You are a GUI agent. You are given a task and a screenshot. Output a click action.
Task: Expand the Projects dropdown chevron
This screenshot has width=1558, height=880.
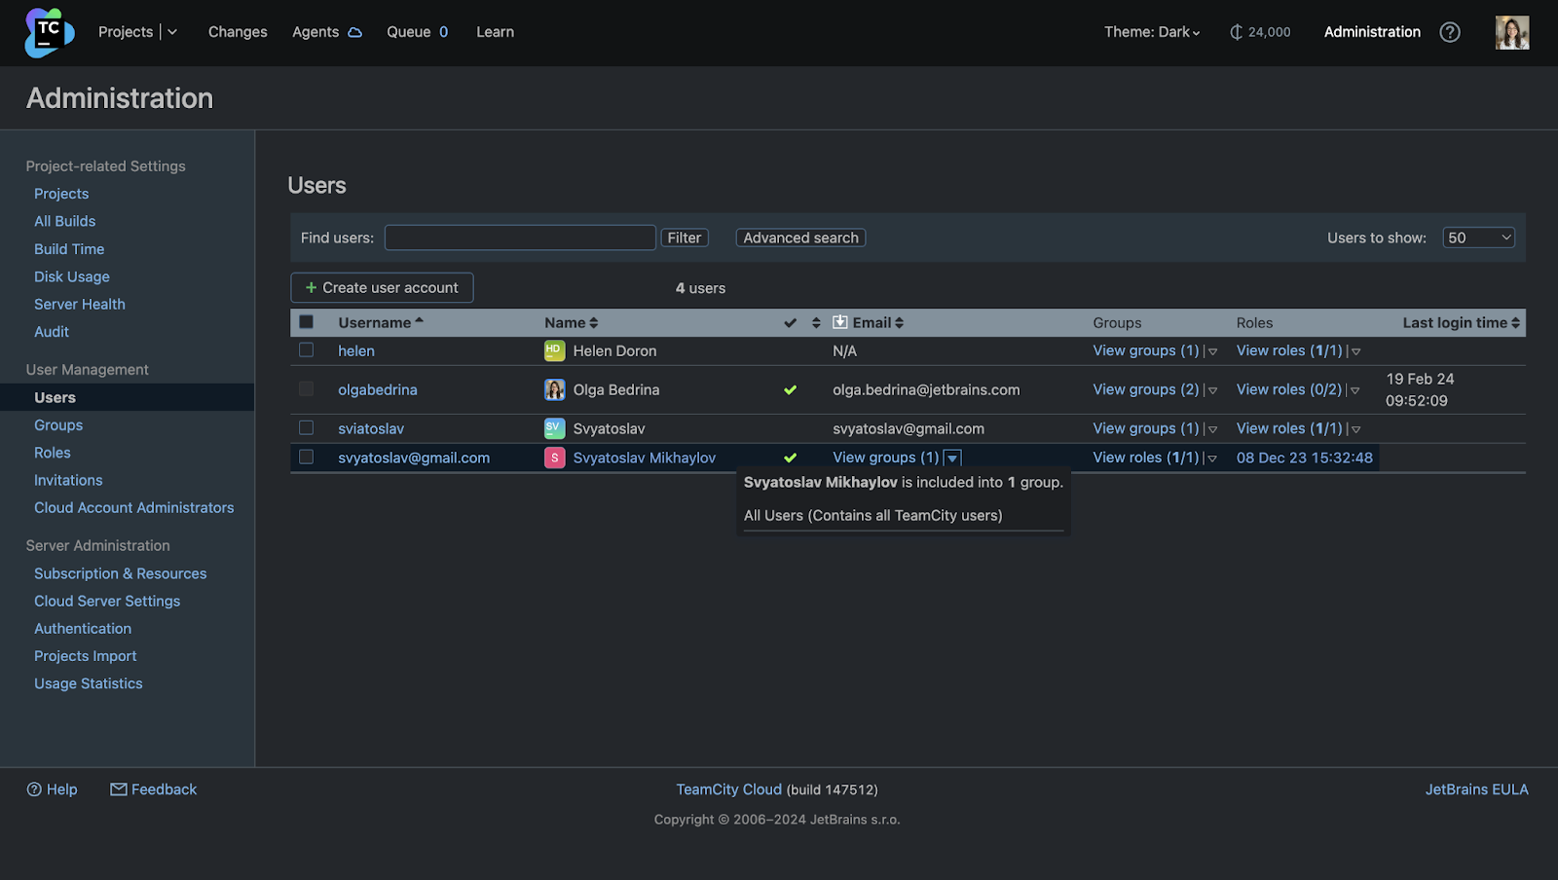[172, 32]
